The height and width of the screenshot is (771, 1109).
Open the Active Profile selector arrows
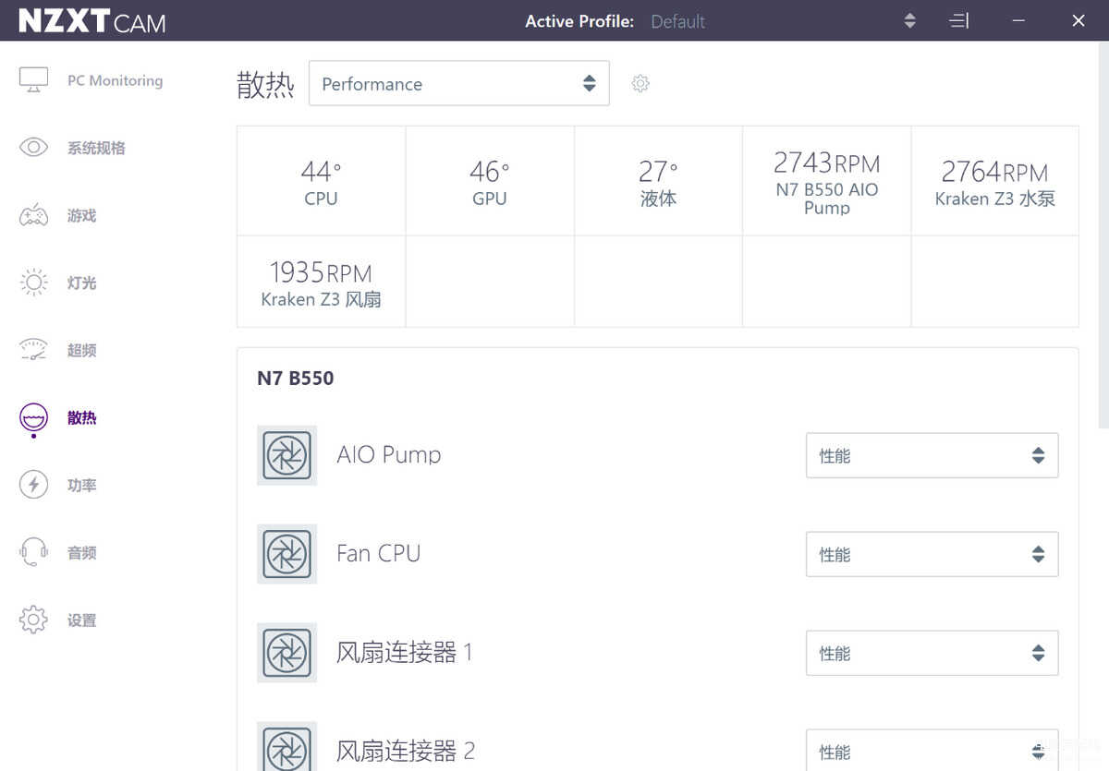(x=909, y=20)
